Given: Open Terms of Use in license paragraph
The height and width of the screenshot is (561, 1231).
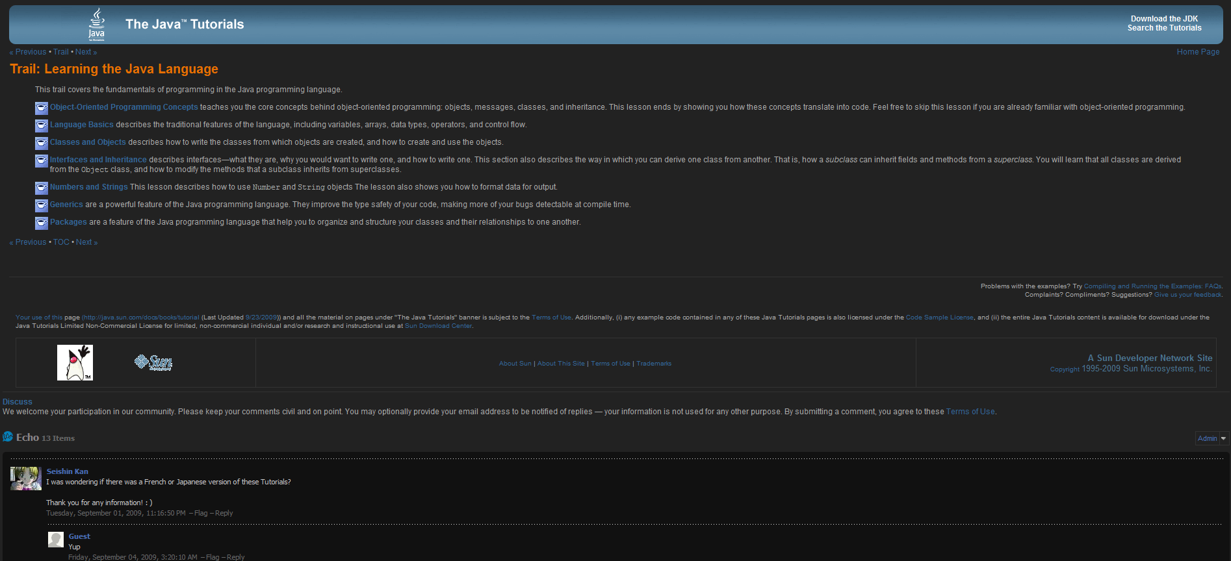Looking at the screenshot, I should pyautogui.click(x=551, y=318).
